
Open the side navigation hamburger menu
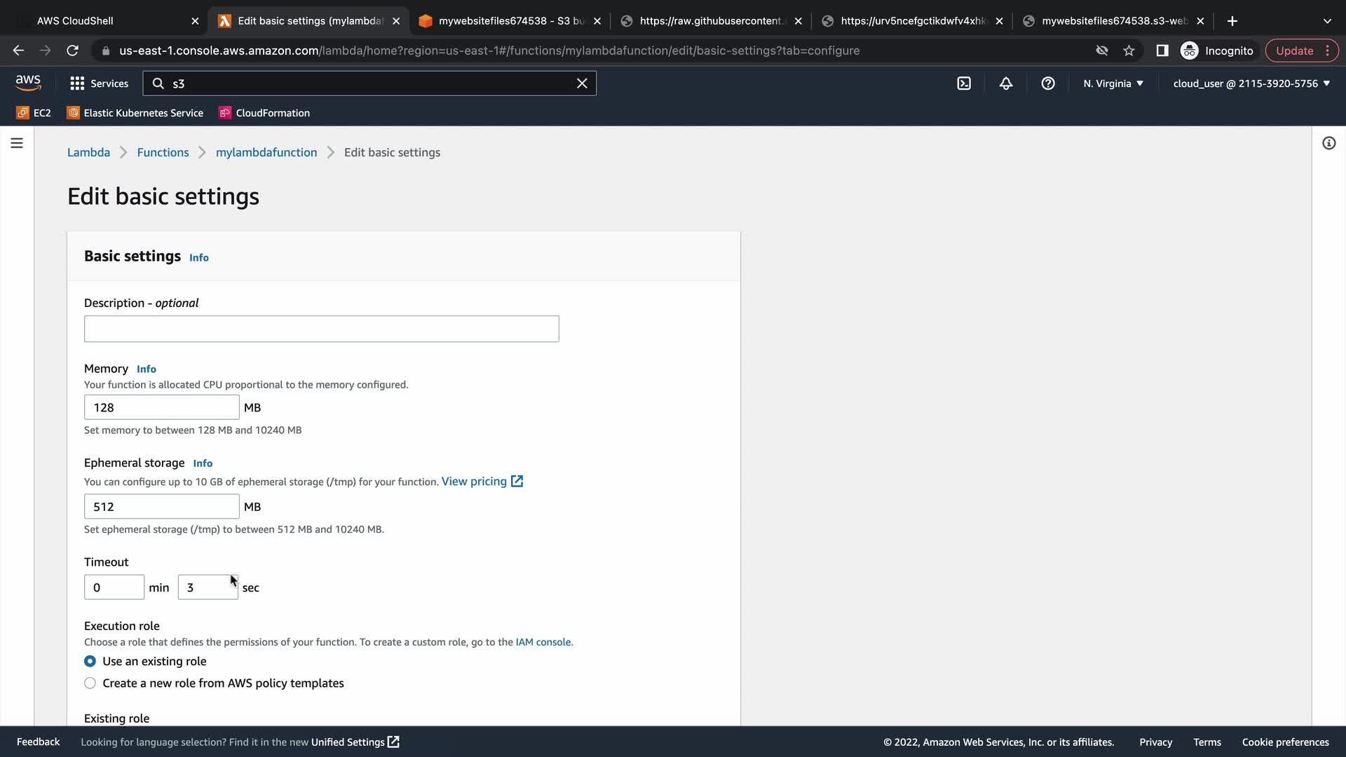click(x=17, y=143)
